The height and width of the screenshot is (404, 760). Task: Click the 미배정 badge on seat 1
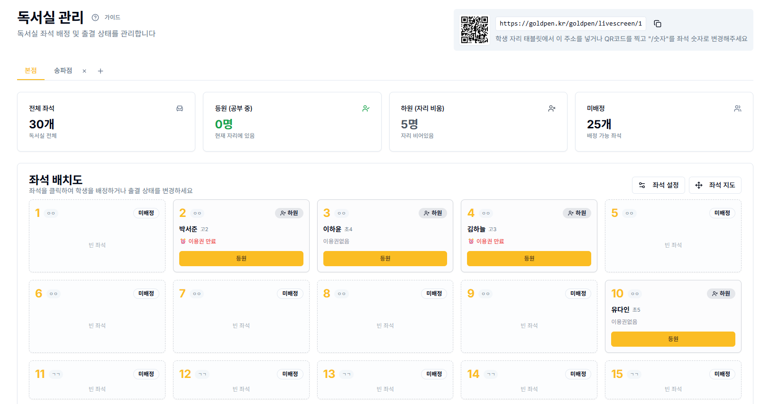[x=146, y=213]
